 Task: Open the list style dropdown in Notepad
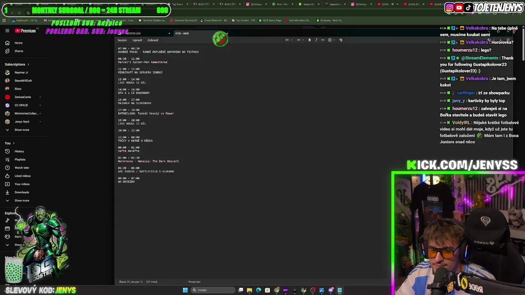[299, 40]
